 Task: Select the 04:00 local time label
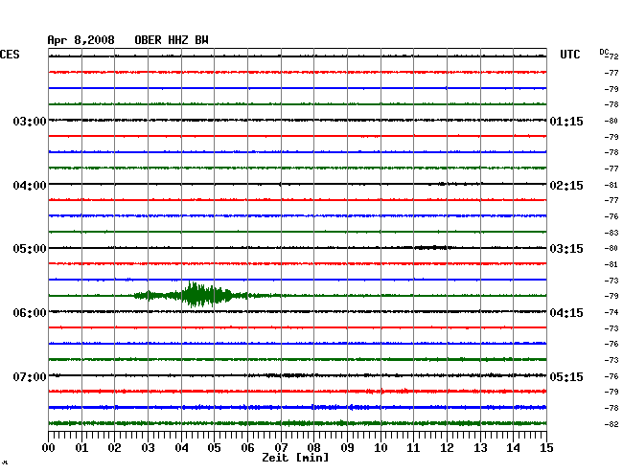[30, 186]
